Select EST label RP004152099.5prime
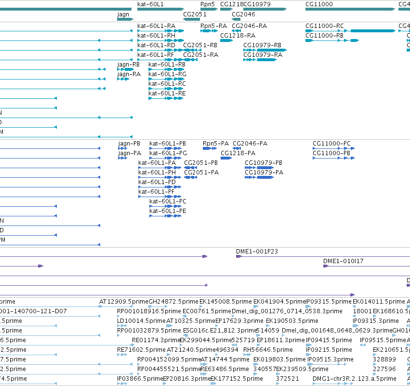410x386 pixels. (x=169, y=360)
